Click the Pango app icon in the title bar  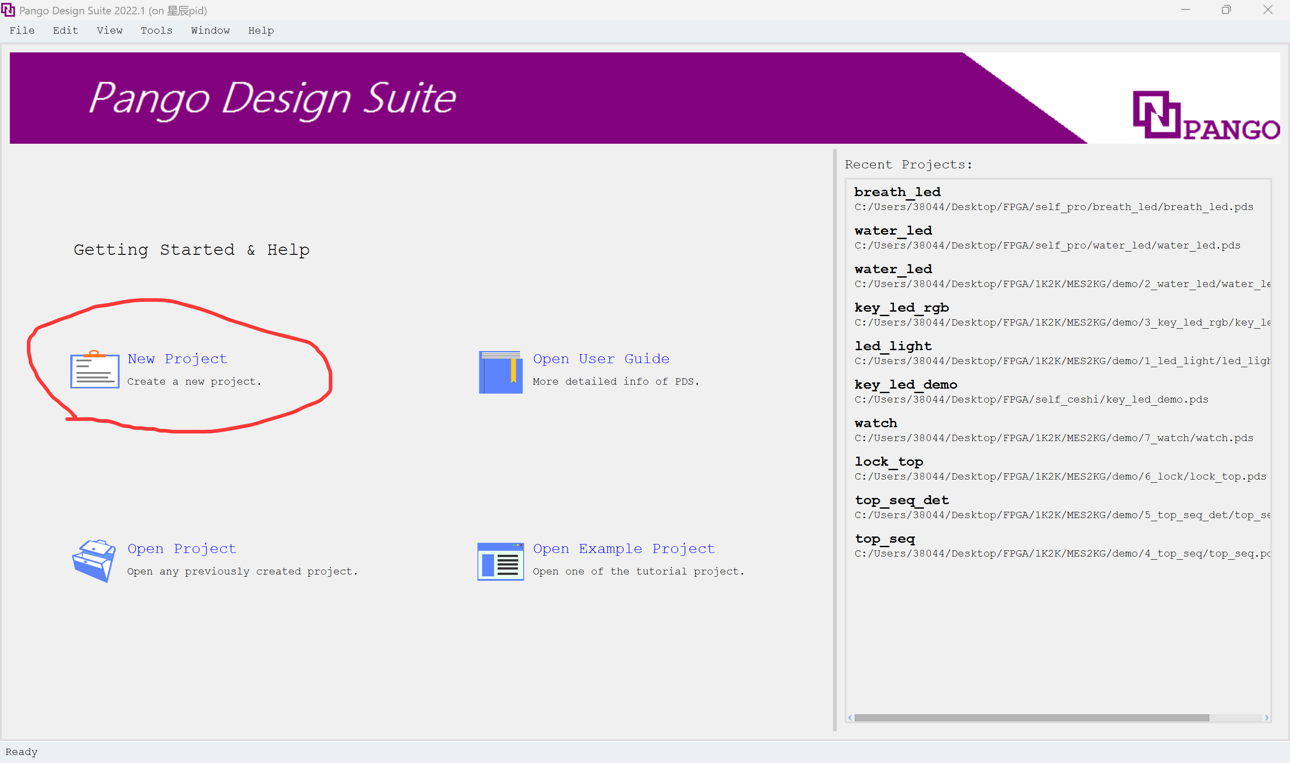(8, 10)
